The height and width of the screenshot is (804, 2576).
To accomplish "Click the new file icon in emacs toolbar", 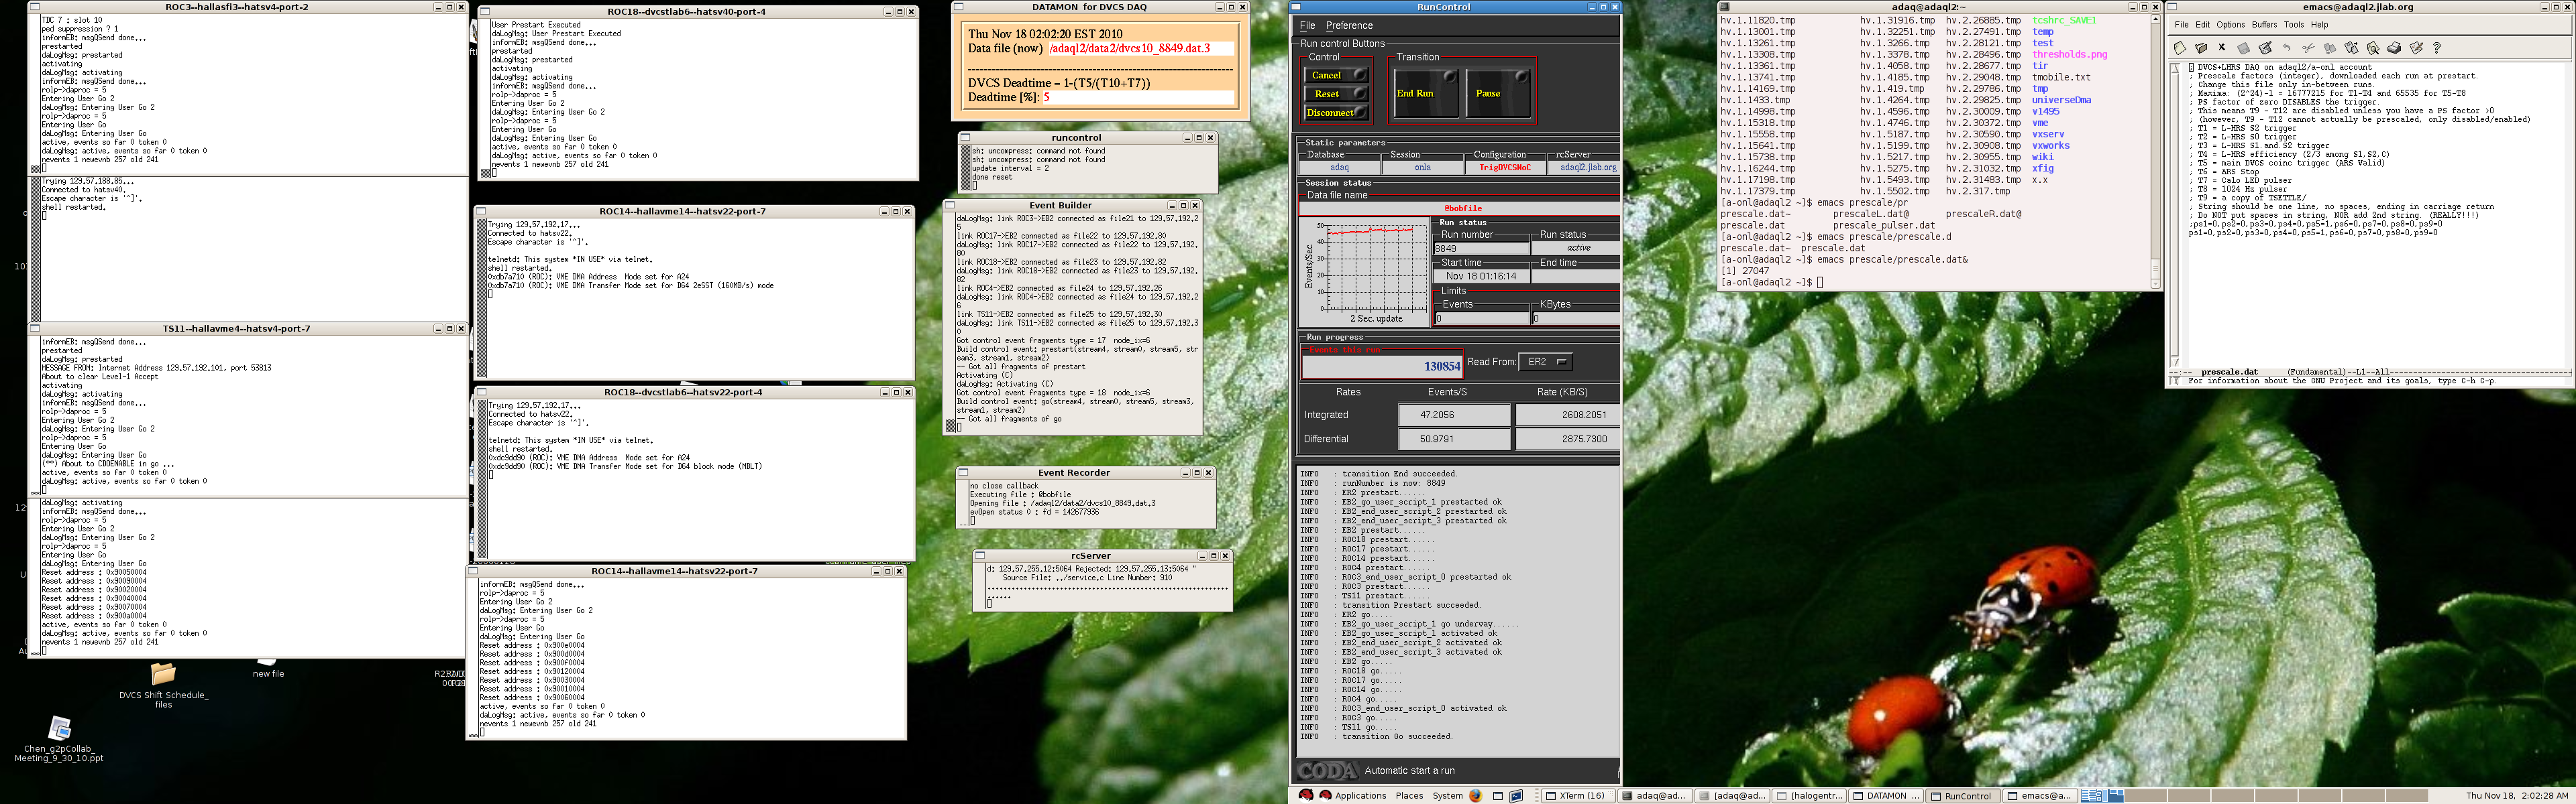I will coord(2179,47).
